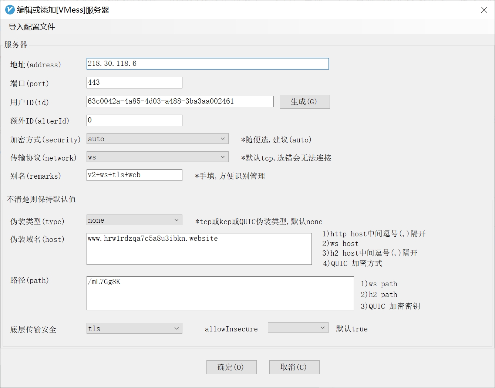Click the address input field
Viewport: 495px width, 388px height.
pyautogui.click(x=207, y=64)
